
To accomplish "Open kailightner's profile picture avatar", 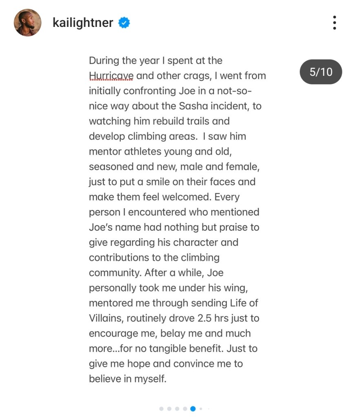I will click(x=28, y=23).
